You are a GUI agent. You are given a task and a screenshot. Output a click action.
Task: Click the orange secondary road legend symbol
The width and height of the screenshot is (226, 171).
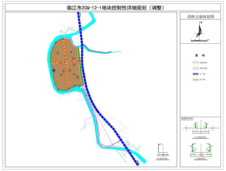tap(195, 80)
